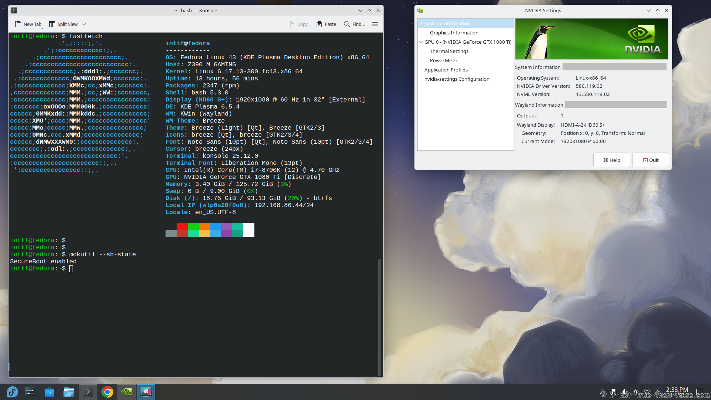The width and height of the screenshot is (711, 400).
Task: Click the driver version value '580.119.02'
Action: click(x=589, y=86)
